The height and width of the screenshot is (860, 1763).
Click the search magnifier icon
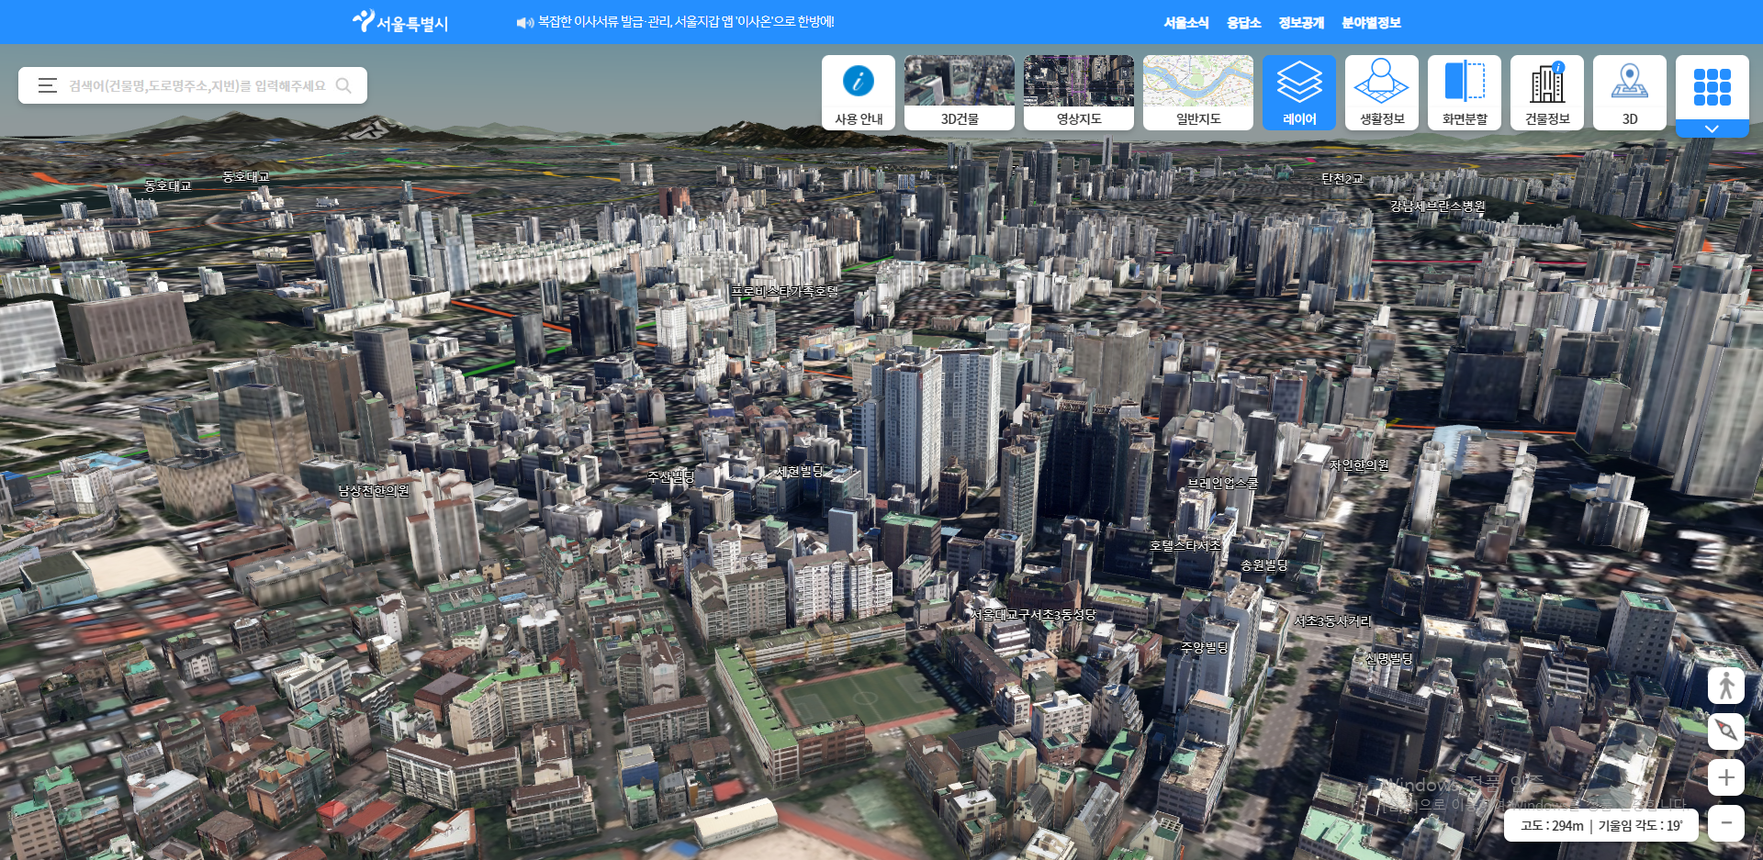click(x=344, y=85)
